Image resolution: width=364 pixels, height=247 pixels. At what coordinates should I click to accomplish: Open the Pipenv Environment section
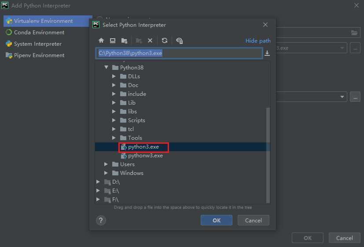(39, 55)
